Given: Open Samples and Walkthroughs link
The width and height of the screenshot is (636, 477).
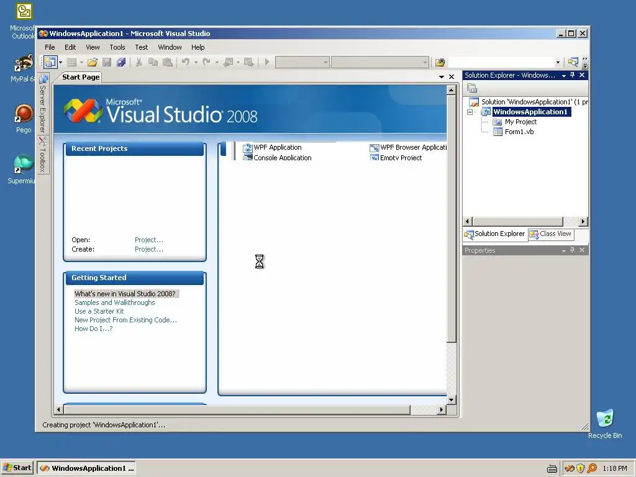Looking at the screenshot, I should coord(115,302).
